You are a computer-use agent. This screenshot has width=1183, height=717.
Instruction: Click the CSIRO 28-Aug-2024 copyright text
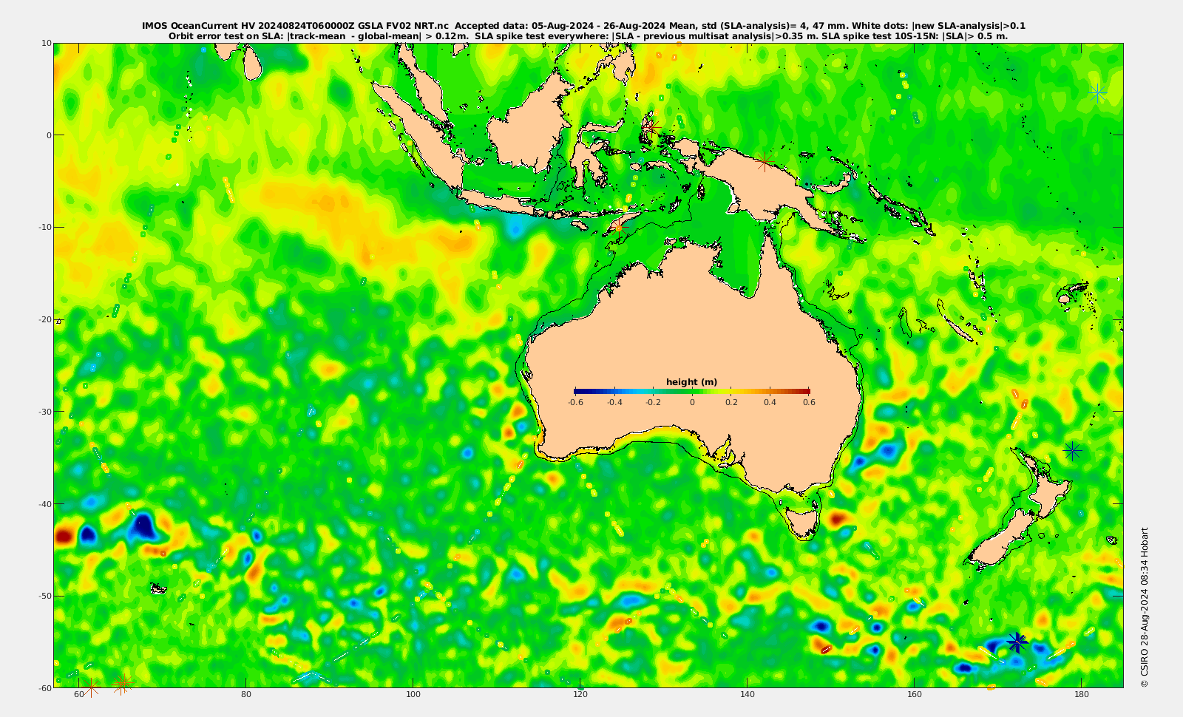tap(1145, 607)
